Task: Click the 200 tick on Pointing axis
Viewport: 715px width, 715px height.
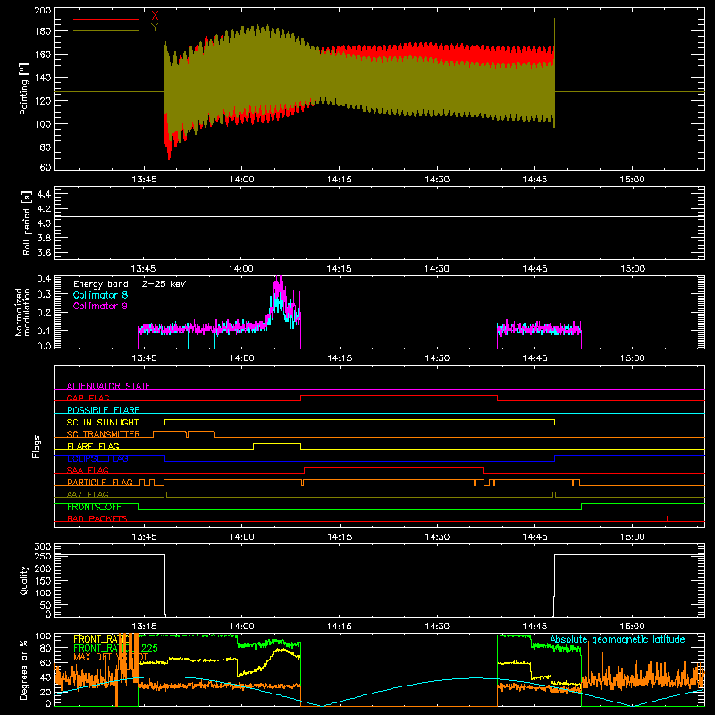Action: pos(43,10)
